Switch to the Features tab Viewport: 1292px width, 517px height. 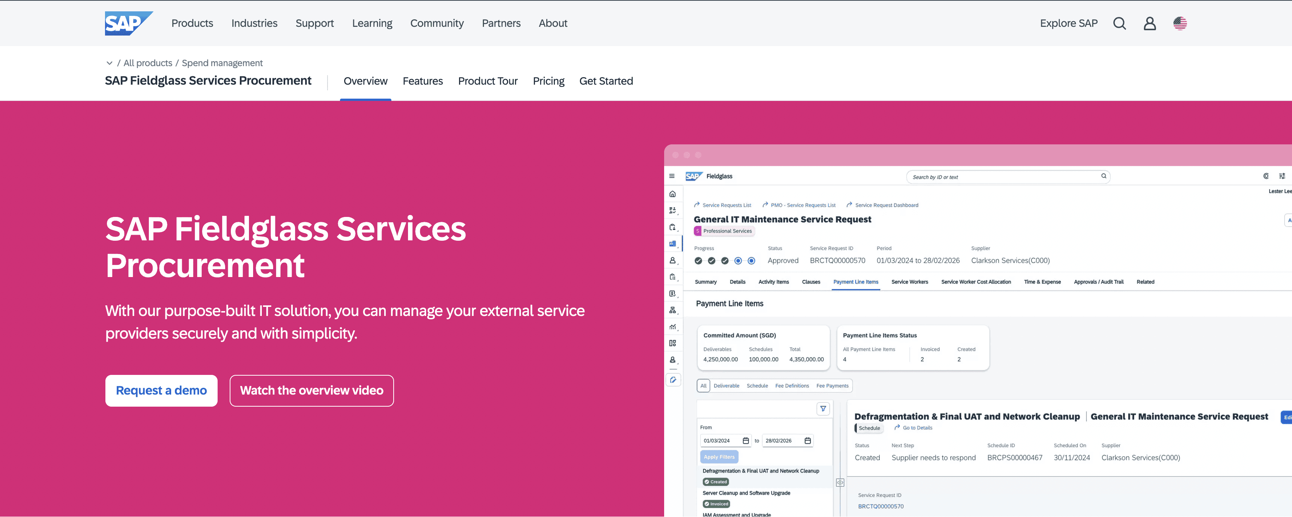pos(422,81)
